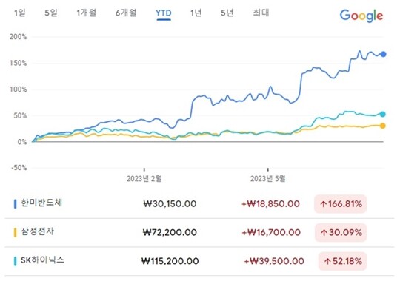Open the 삼성전자 stock row

(199, 232)
